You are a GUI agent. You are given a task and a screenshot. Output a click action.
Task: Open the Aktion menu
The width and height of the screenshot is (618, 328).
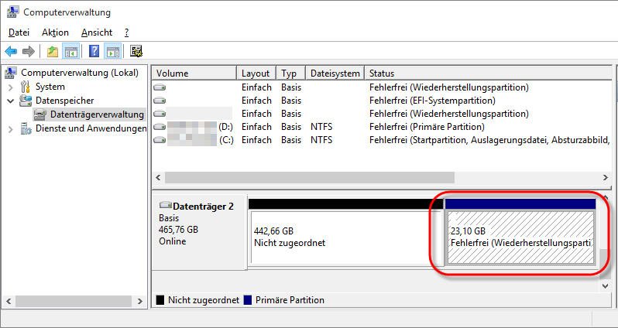pyautogui.click(x=55, y=32)
